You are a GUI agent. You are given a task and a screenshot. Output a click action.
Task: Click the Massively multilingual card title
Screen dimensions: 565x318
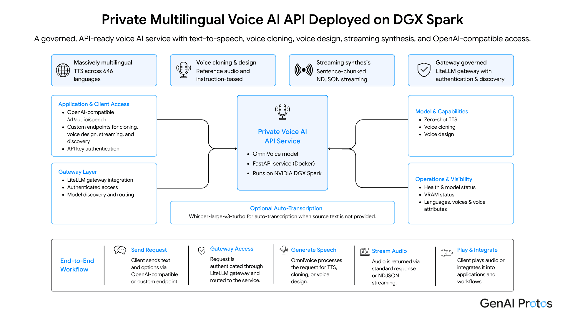click(103, 63)
